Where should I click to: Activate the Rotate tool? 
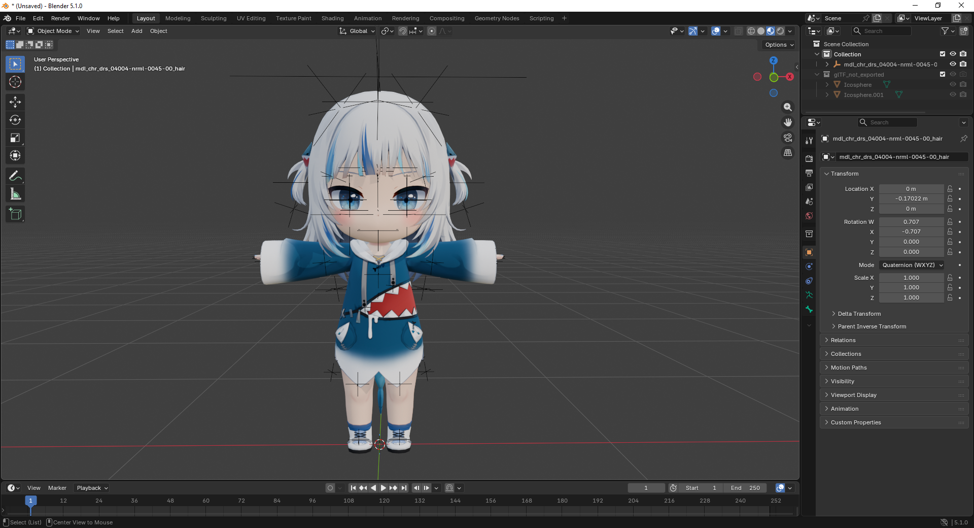(15, 120)
